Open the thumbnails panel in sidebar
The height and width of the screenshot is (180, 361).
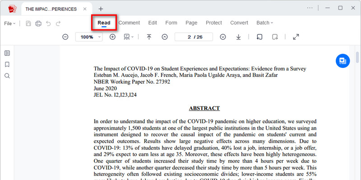coord(7,53)
